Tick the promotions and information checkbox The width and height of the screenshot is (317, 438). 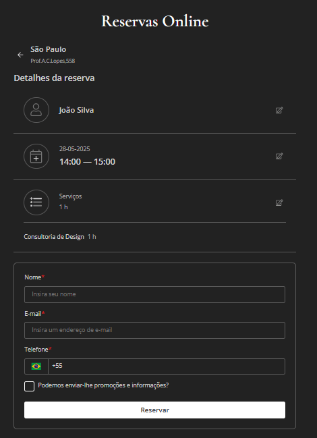click(29, 386)
